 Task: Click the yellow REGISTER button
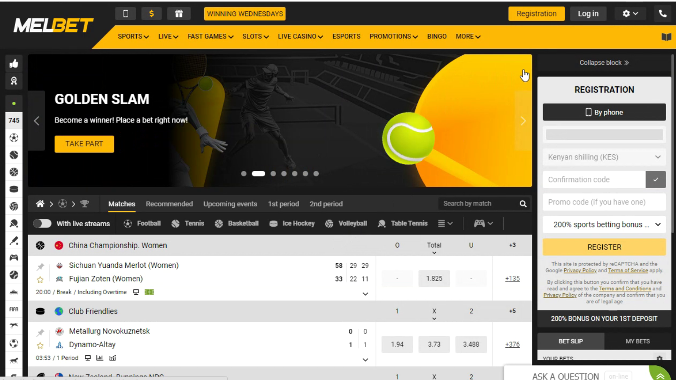coord(604,247)
